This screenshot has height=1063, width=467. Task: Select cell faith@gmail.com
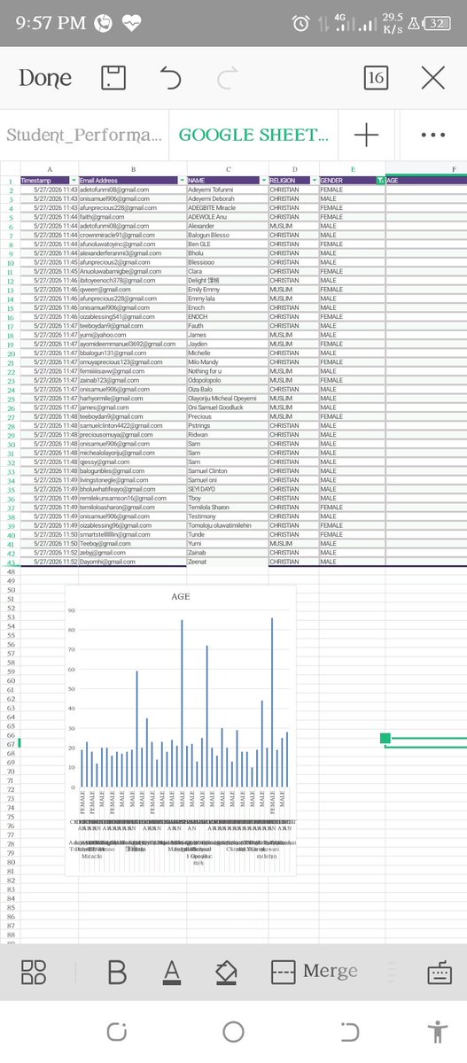click(132, 217)
